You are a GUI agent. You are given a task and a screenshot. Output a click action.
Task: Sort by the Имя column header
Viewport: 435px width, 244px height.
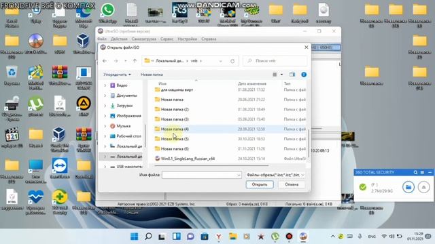click(x=162, y=83)
